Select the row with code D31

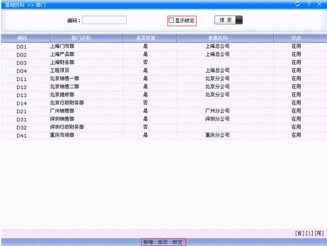click(164, 119)
